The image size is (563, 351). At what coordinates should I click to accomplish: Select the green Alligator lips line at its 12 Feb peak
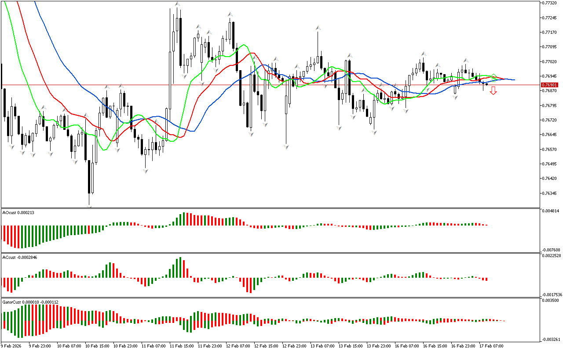point(243,45)
